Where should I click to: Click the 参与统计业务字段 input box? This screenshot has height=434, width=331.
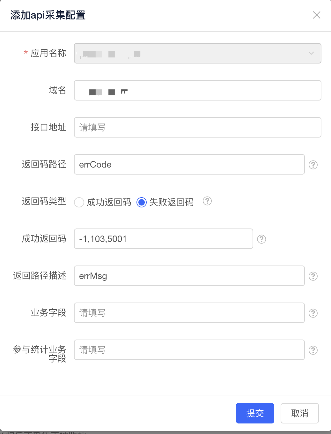189,350
